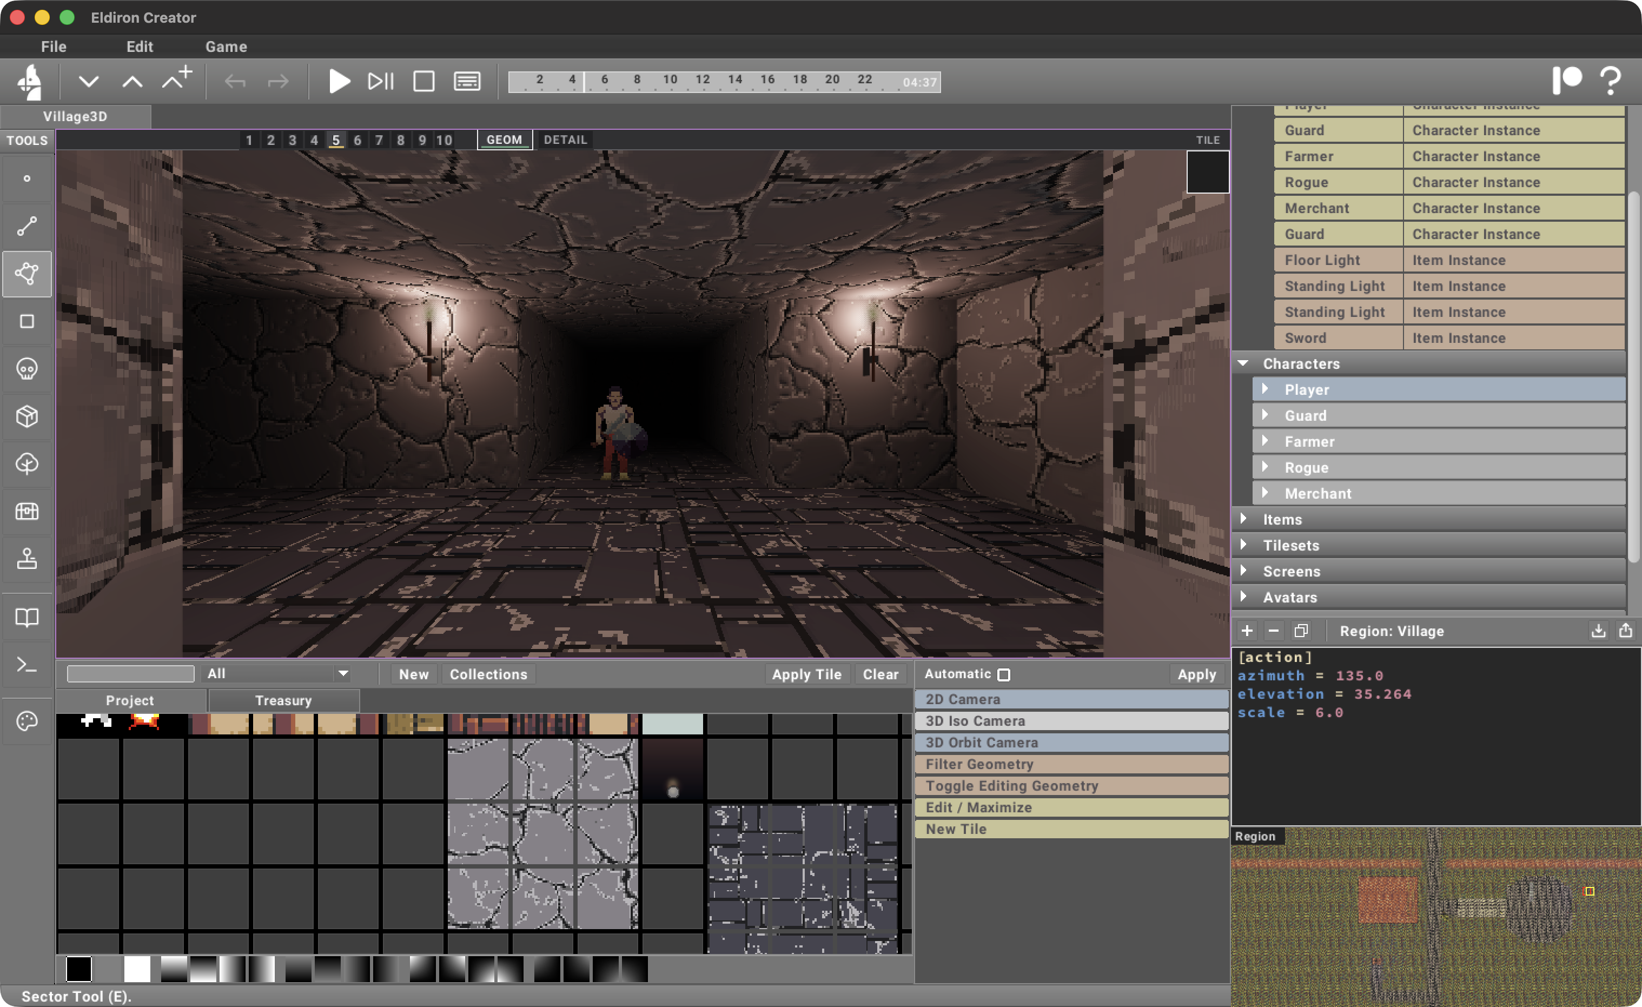Select the black color swatch below the tiles

point(78,970)
